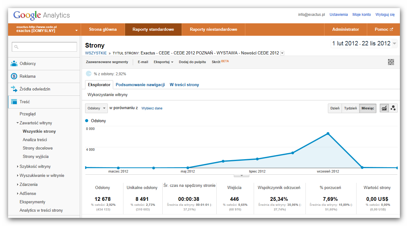Image resolution: width=408 pixels, height=226 pixels.
Task: Click the Ustawienia link
Action: pos(338,15)
